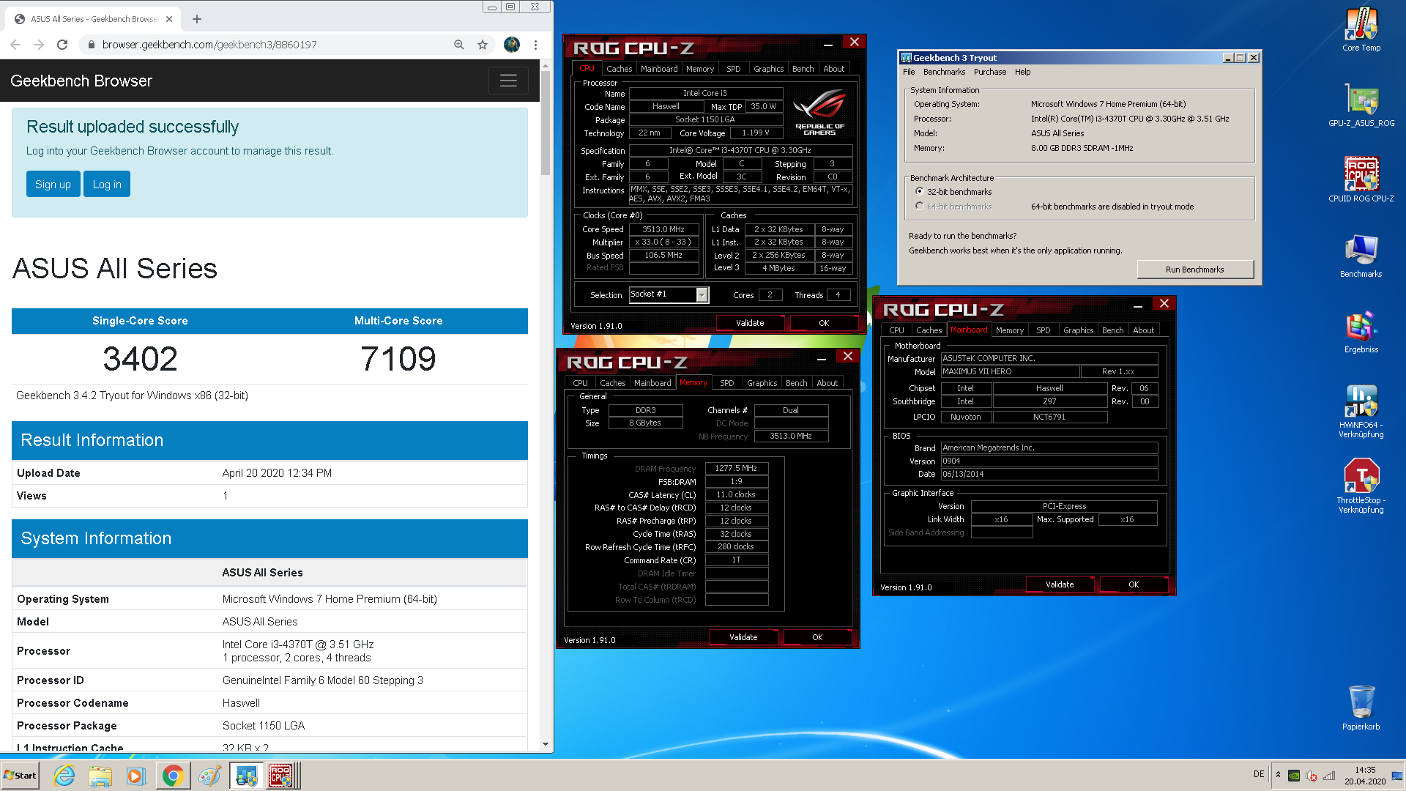Open Benchmarks menu in Geekbench 3
1406x791 pixels.
pos(944,72)
